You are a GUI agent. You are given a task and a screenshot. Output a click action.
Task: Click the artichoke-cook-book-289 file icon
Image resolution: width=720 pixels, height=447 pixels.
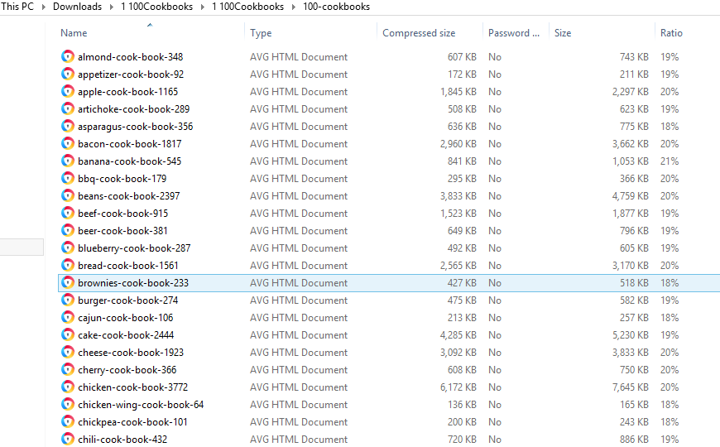(x=68, y=109)
